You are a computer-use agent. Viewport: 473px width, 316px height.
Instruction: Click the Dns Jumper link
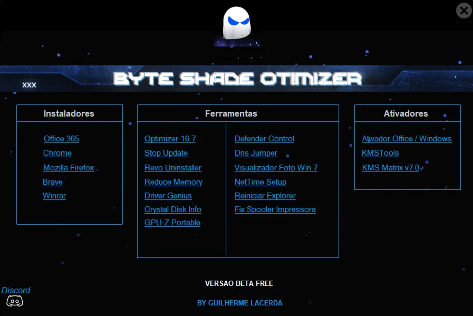pyautogui.click(x=256, y=153)
